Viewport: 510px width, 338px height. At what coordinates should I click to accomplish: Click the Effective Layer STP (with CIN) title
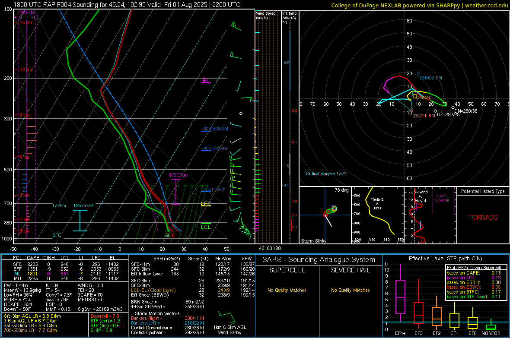pos(445,259)
